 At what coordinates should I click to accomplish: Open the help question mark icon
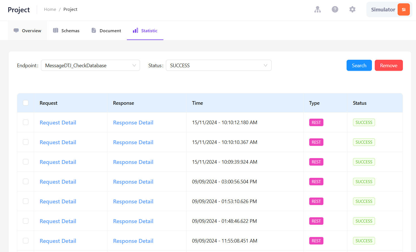[x=335, y=9]
